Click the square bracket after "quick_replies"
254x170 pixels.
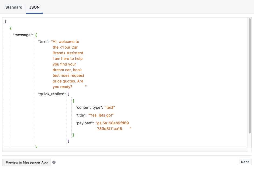click(68, 94)
